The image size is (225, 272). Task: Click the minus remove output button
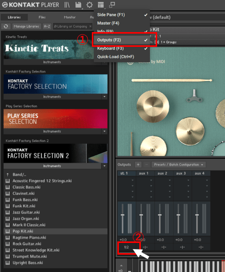point(146,165)
